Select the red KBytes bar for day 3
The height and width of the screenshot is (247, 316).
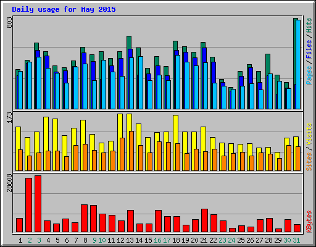coord(38,204)
